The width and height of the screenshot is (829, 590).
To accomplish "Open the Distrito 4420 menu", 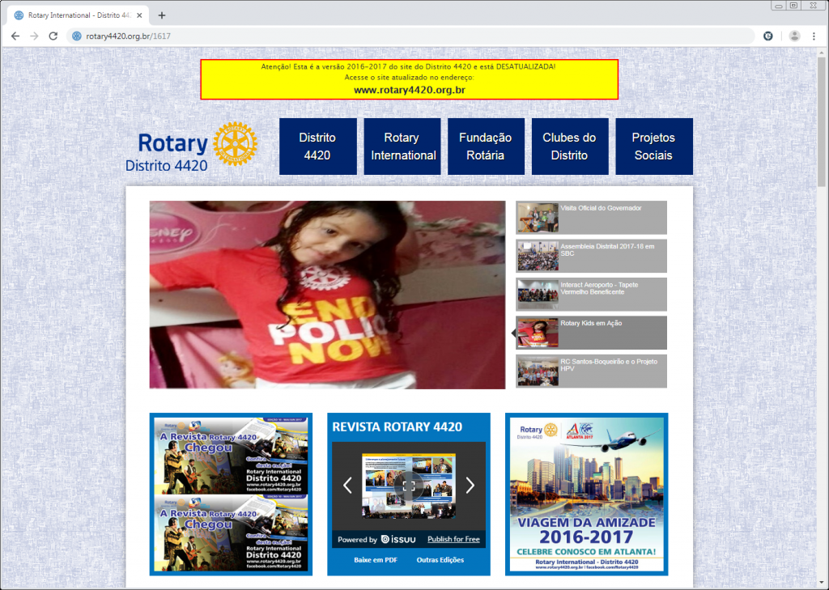I will pos(317,146).
